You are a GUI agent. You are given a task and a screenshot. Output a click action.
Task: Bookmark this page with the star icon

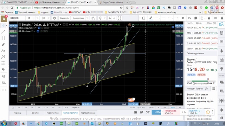coord(121,8)
